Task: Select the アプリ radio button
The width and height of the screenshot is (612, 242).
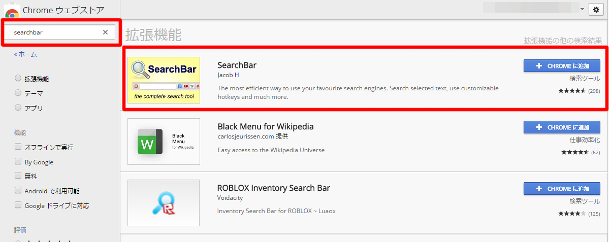Action: [18, 108]
